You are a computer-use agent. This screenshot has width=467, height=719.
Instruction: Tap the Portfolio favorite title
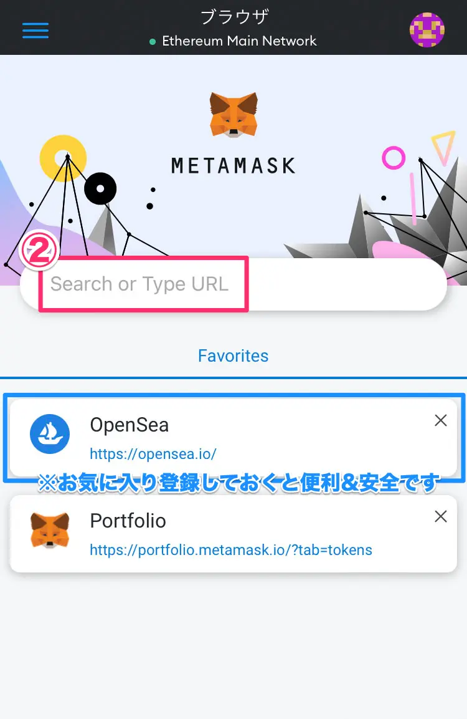[128, 521]
